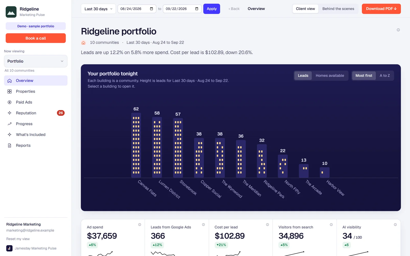
Task: Click the Download PDF button
Action: tap(381, 9)
